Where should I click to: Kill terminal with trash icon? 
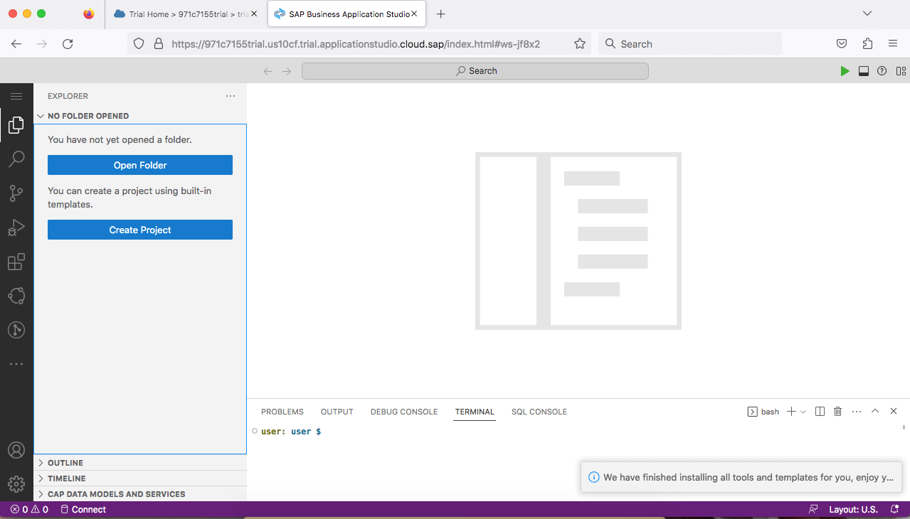click(x=838, y=412)
